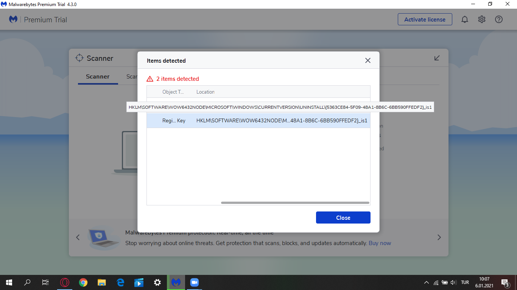This screenshot has width=517, height=290.
Task: Click the red warning triangle icon
Action: (150, 79)
